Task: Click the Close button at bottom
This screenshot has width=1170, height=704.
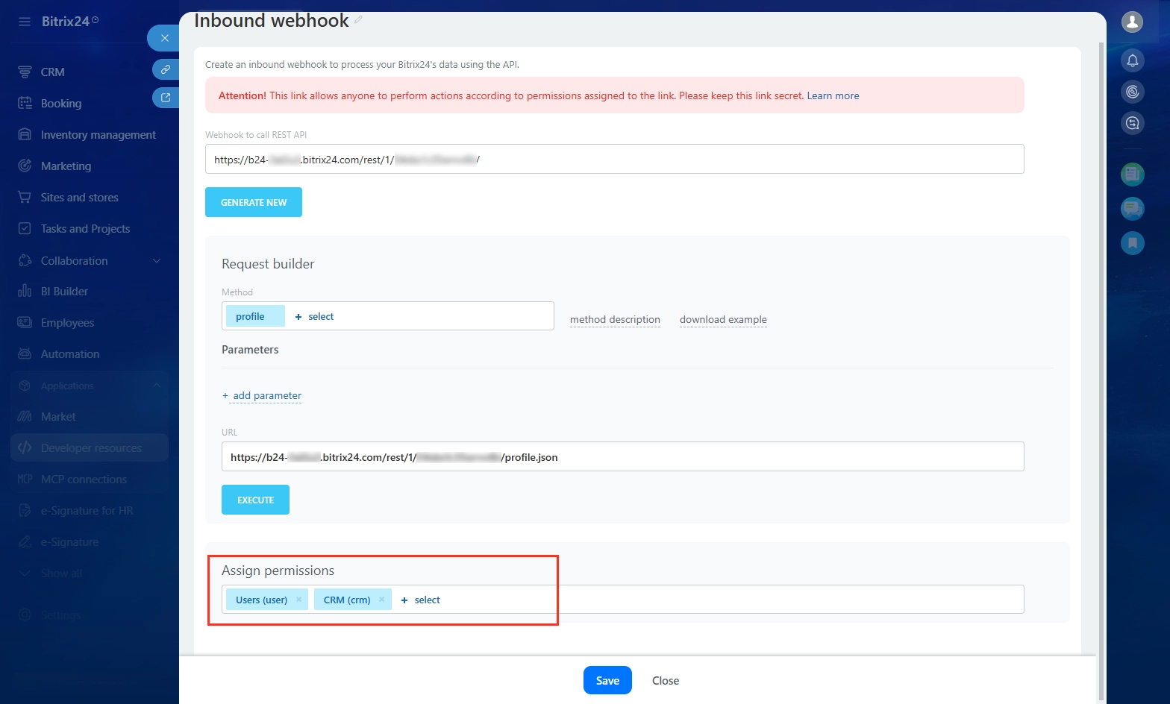Action: tap(666, 680)
